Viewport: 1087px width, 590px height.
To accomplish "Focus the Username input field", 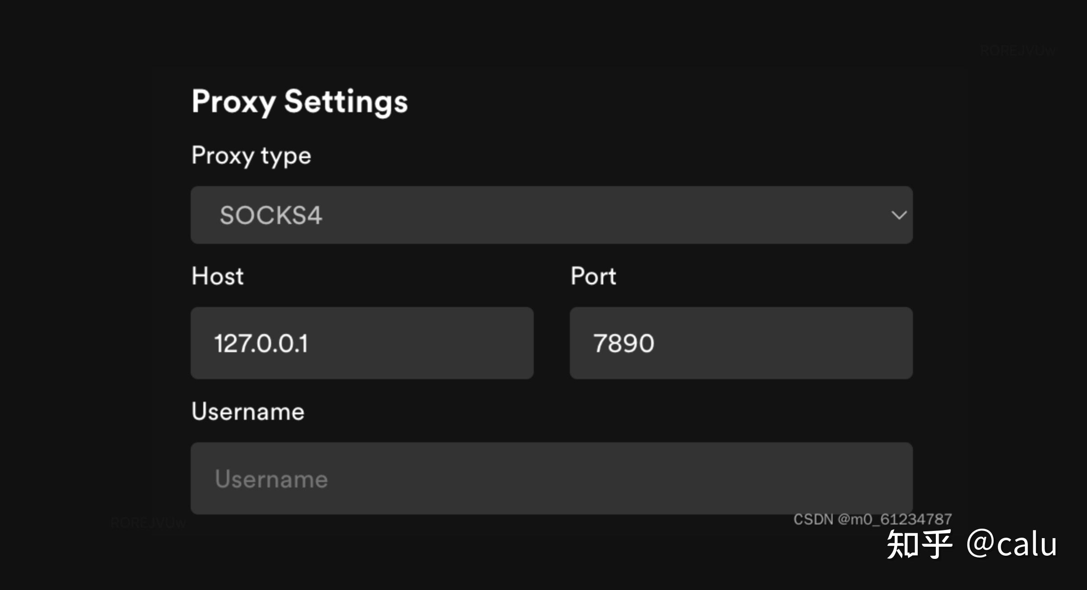I will click(x=551, y=478).
